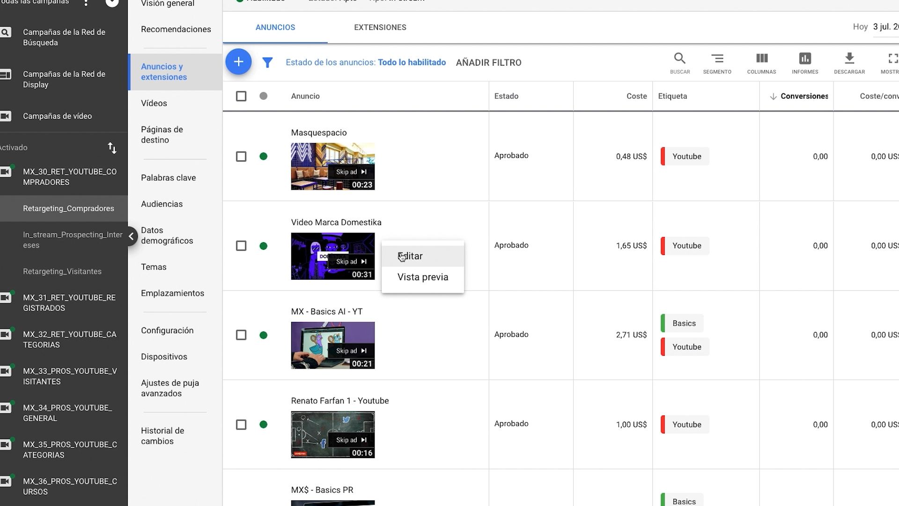Open Audiencias page
The width and height of the screenshot is (899, 506).
click(x=162, y=204)
